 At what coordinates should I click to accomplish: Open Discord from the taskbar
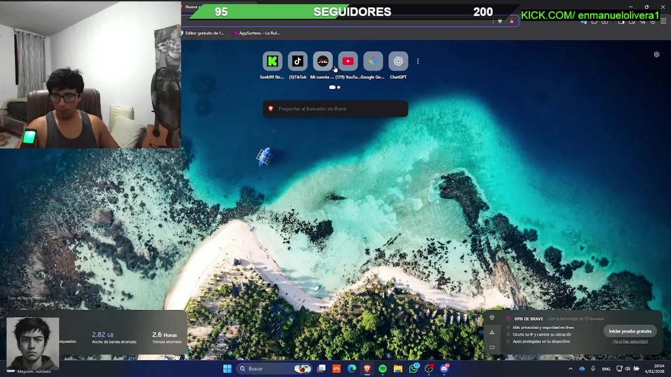(445, 369)
